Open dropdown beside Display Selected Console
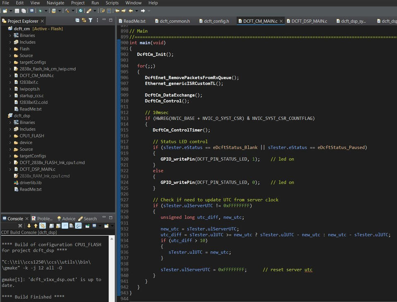This screenshot has width=397, height=302. [100, 226]
